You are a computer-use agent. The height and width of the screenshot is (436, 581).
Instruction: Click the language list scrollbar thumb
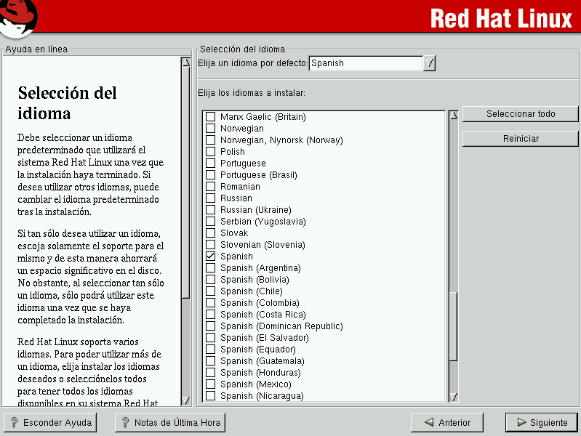click(454, 326)
